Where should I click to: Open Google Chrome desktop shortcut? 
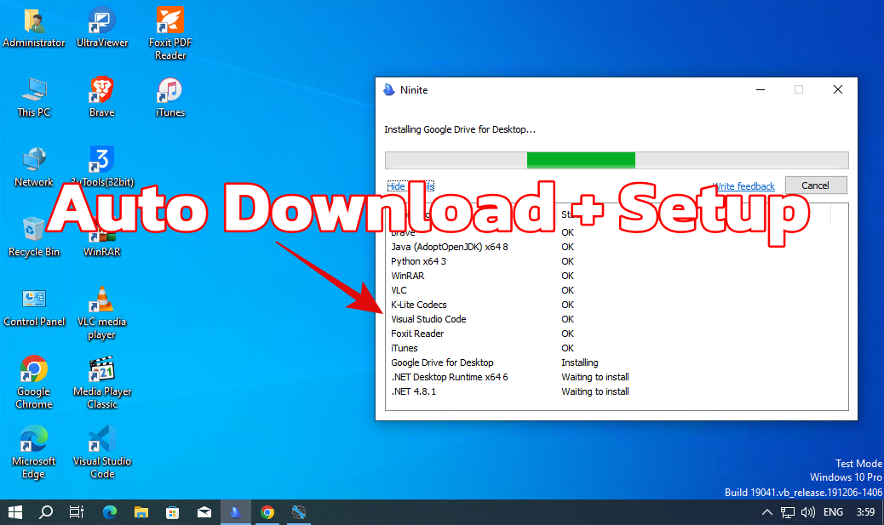tap(34, 383)
